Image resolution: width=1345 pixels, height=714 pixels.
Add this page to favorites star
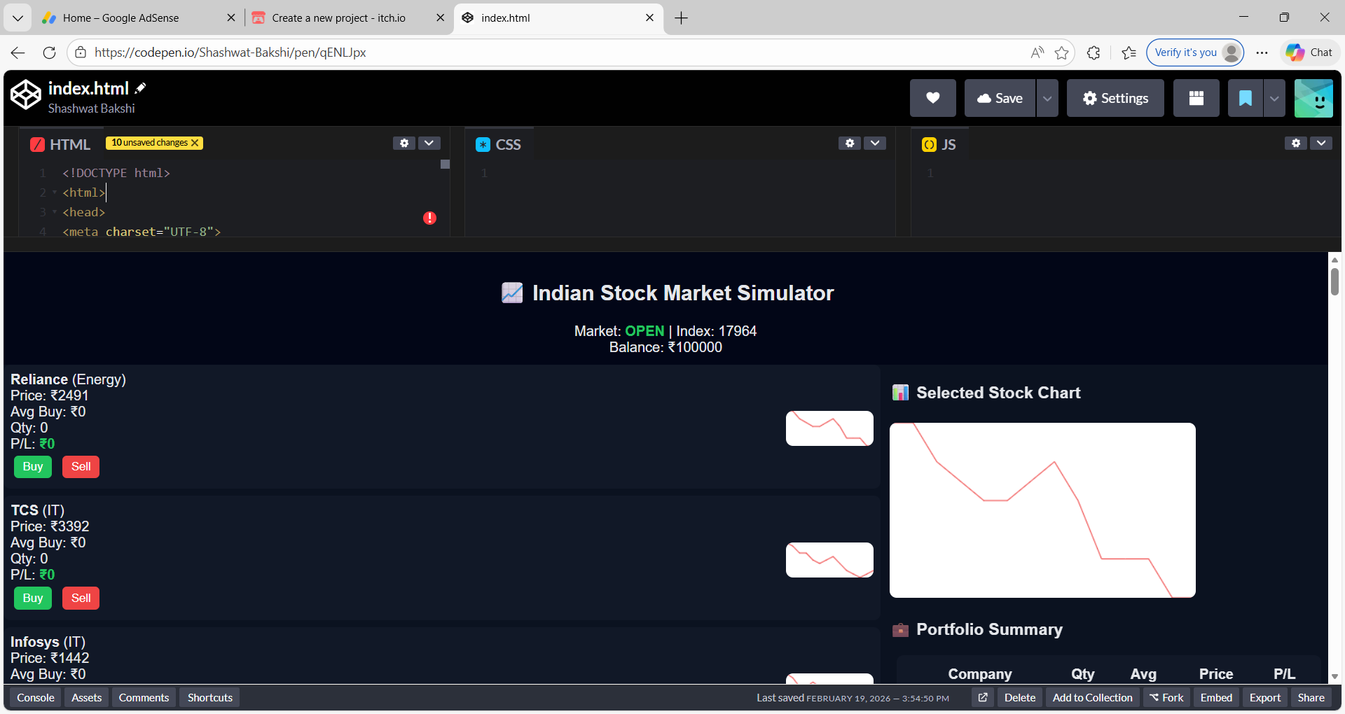(1062, 52)
